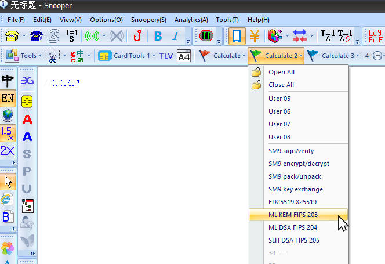Click the A4 page icon
Image resolution: width=385 pixels, height=264 pixels.
184,56
